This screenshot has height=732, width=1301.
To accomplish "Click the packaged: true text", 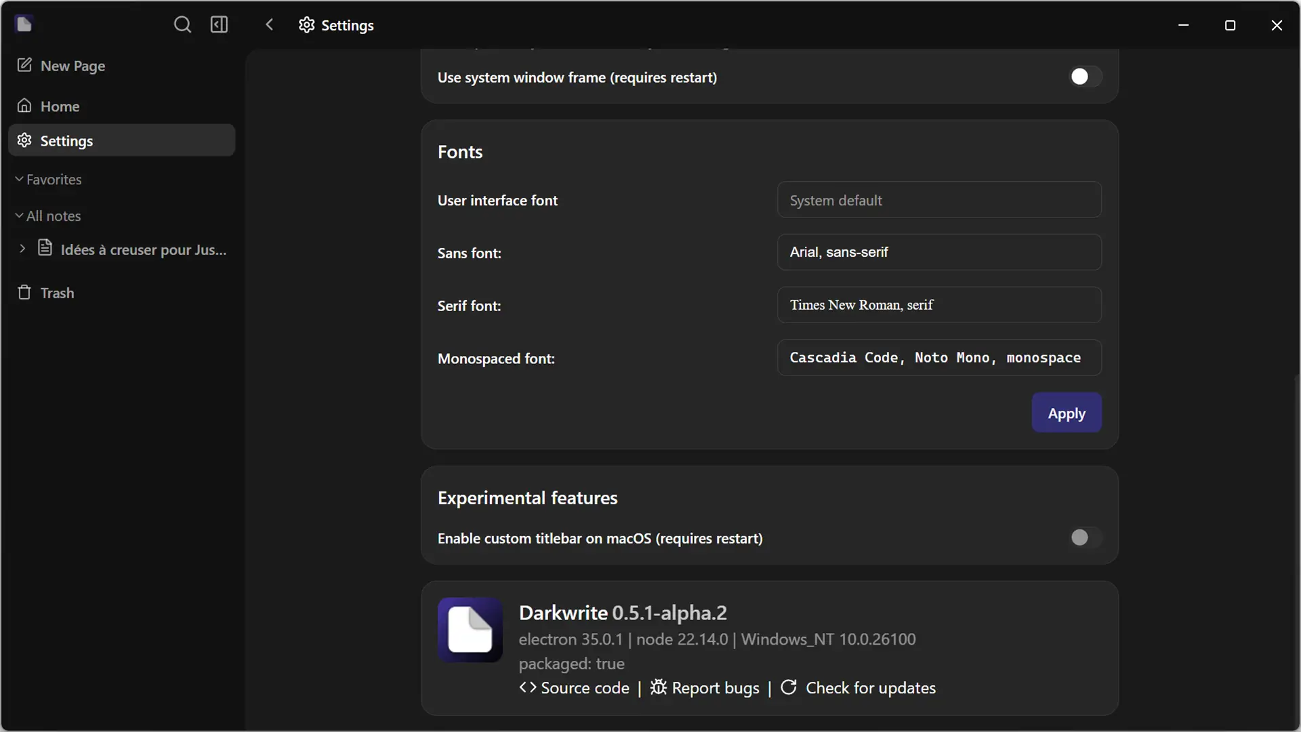I will (x=571, y=664).
